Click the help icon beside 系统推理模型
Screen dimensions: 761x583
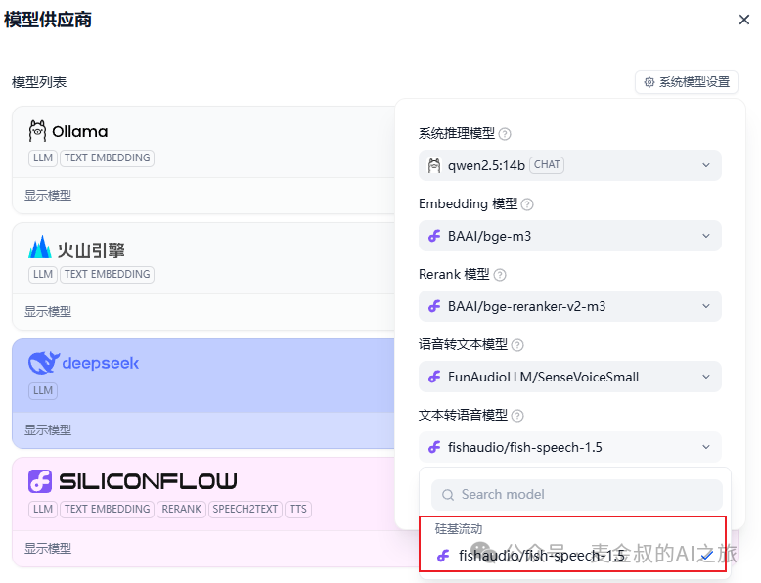(x=505, y=134)
